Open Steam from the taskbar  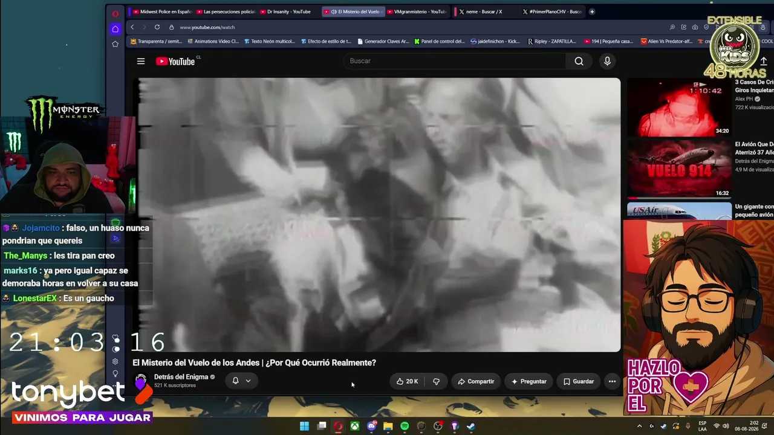tap(471, 426)
